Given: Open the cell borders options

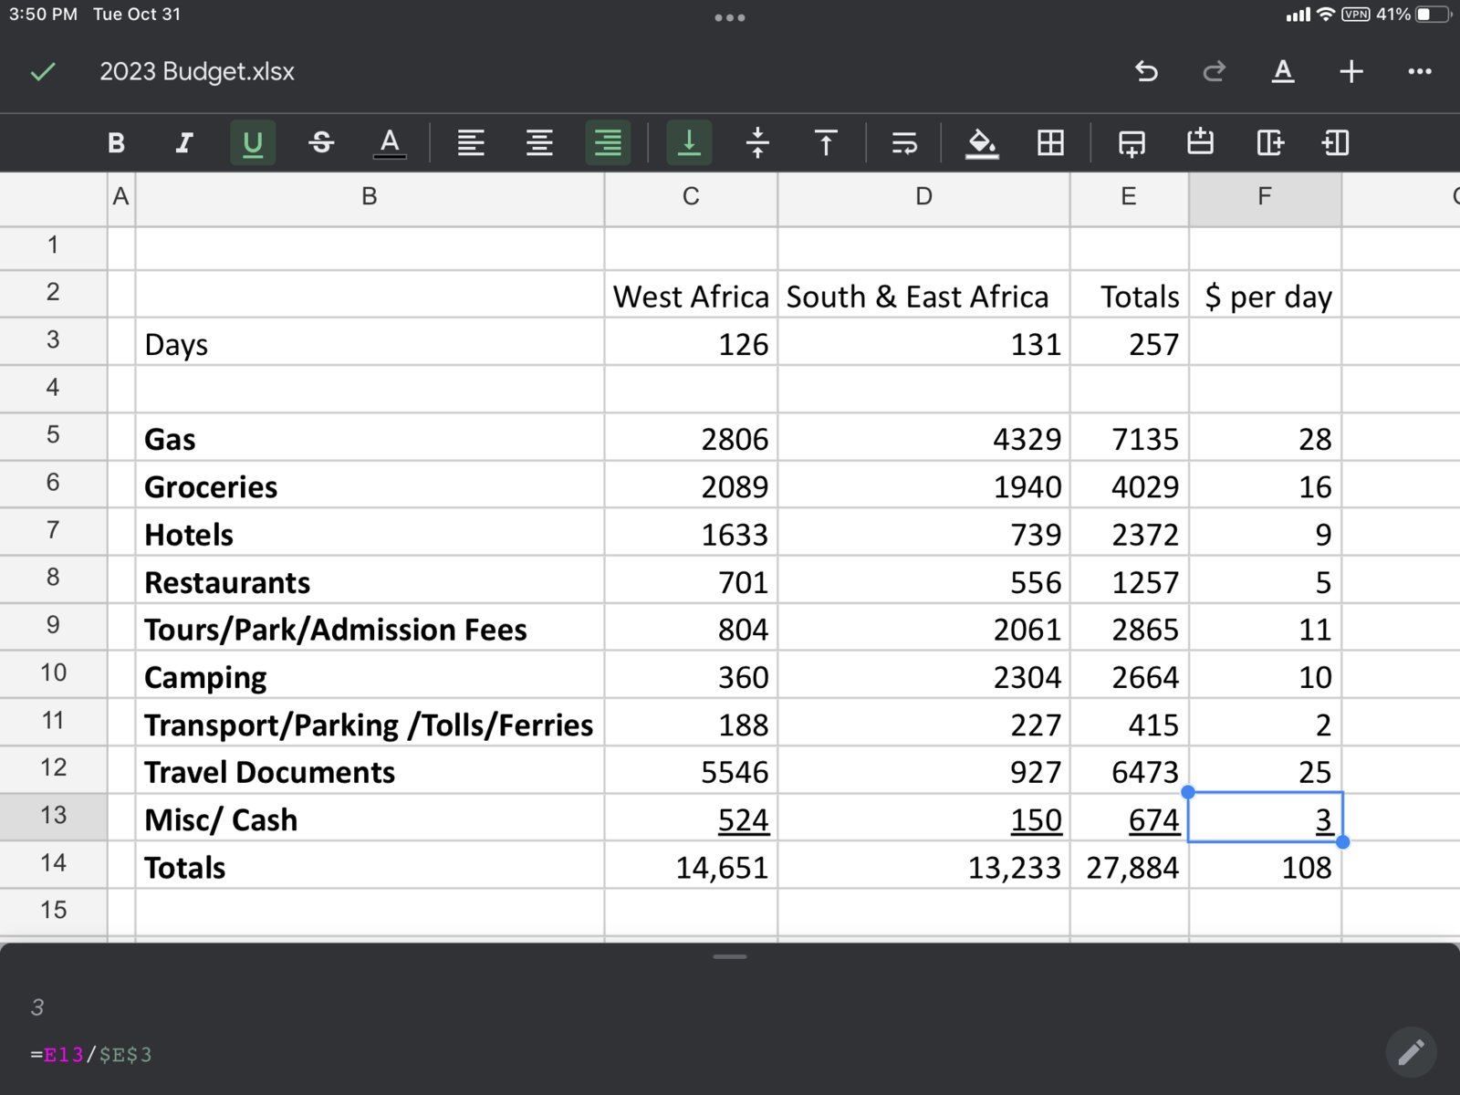Looking at the screenshot, I should tap(1050, 142).
